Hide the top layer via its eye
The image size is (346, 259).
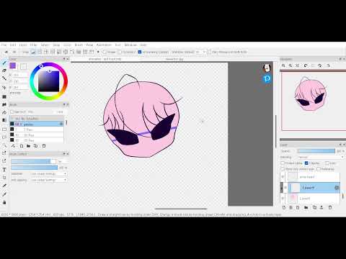pos(283,177)
